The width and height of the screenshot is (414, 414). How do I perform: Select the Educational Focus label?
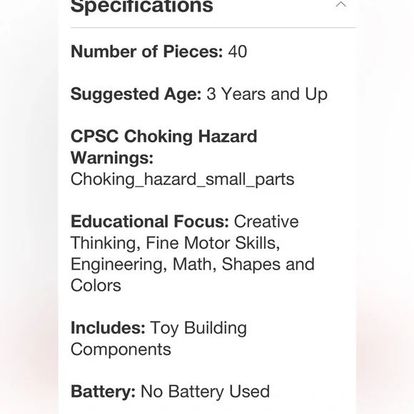point(150,221)
